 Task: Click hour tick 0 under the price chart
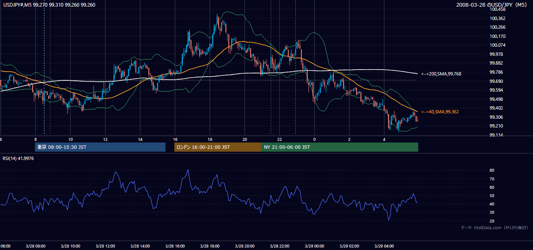click(314, 139)
